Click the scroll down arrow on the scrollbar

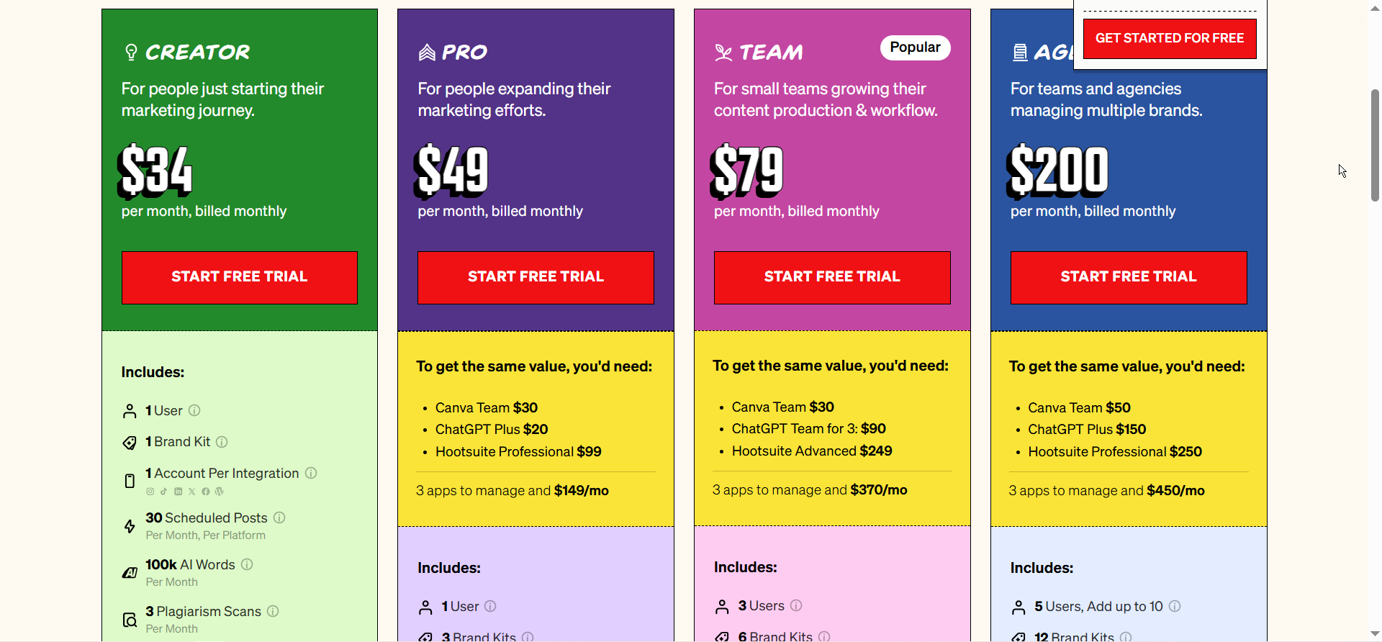click(1375, 634)
